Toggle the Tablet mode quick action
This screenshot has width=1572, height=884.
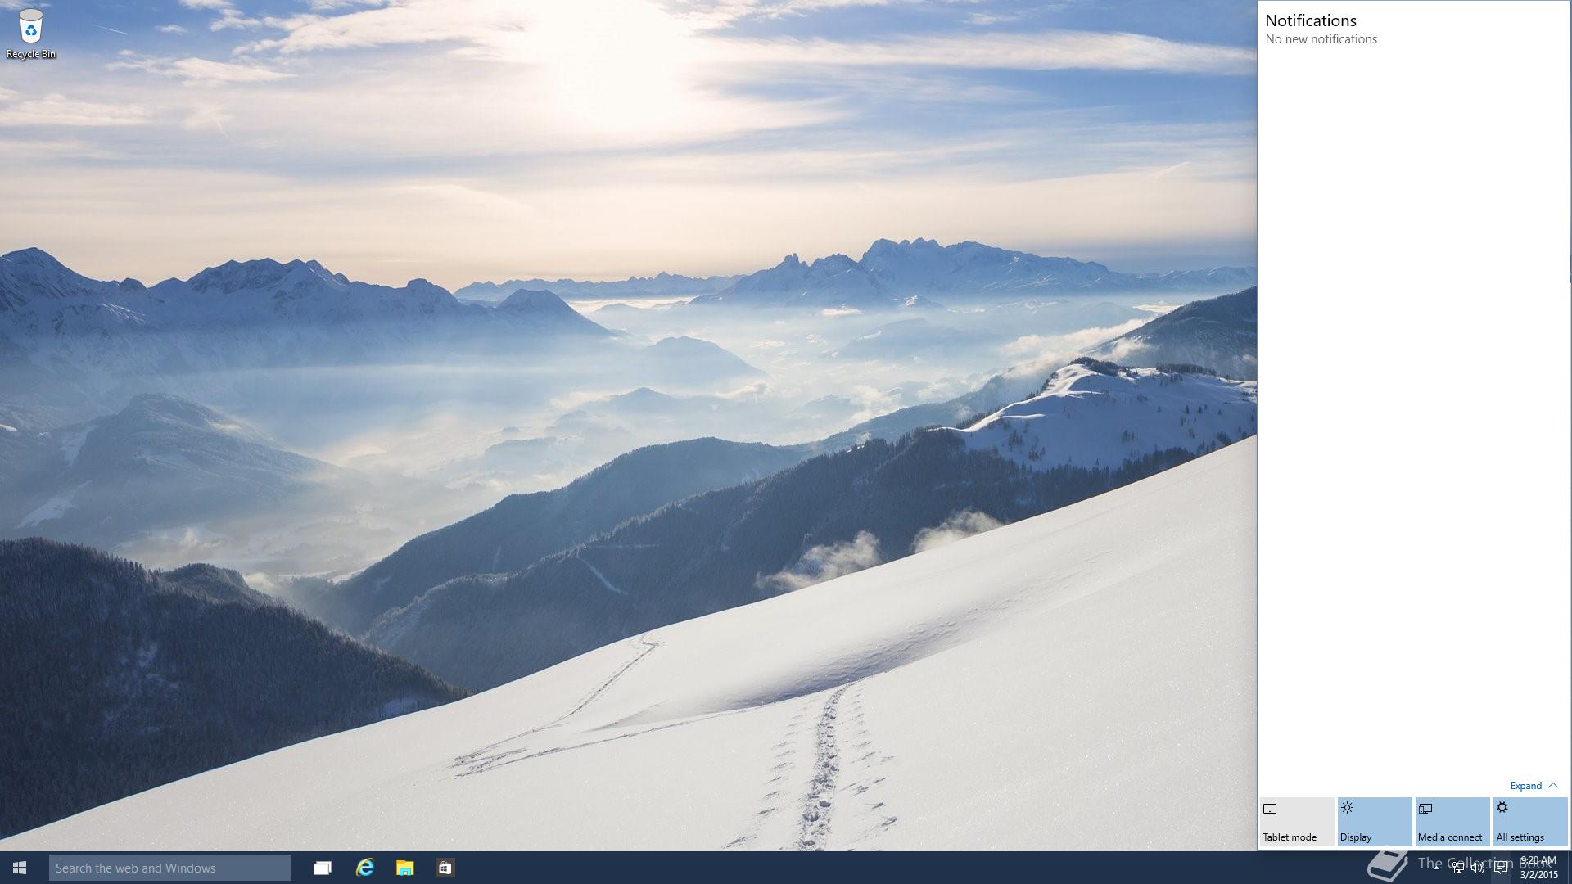1297,822
